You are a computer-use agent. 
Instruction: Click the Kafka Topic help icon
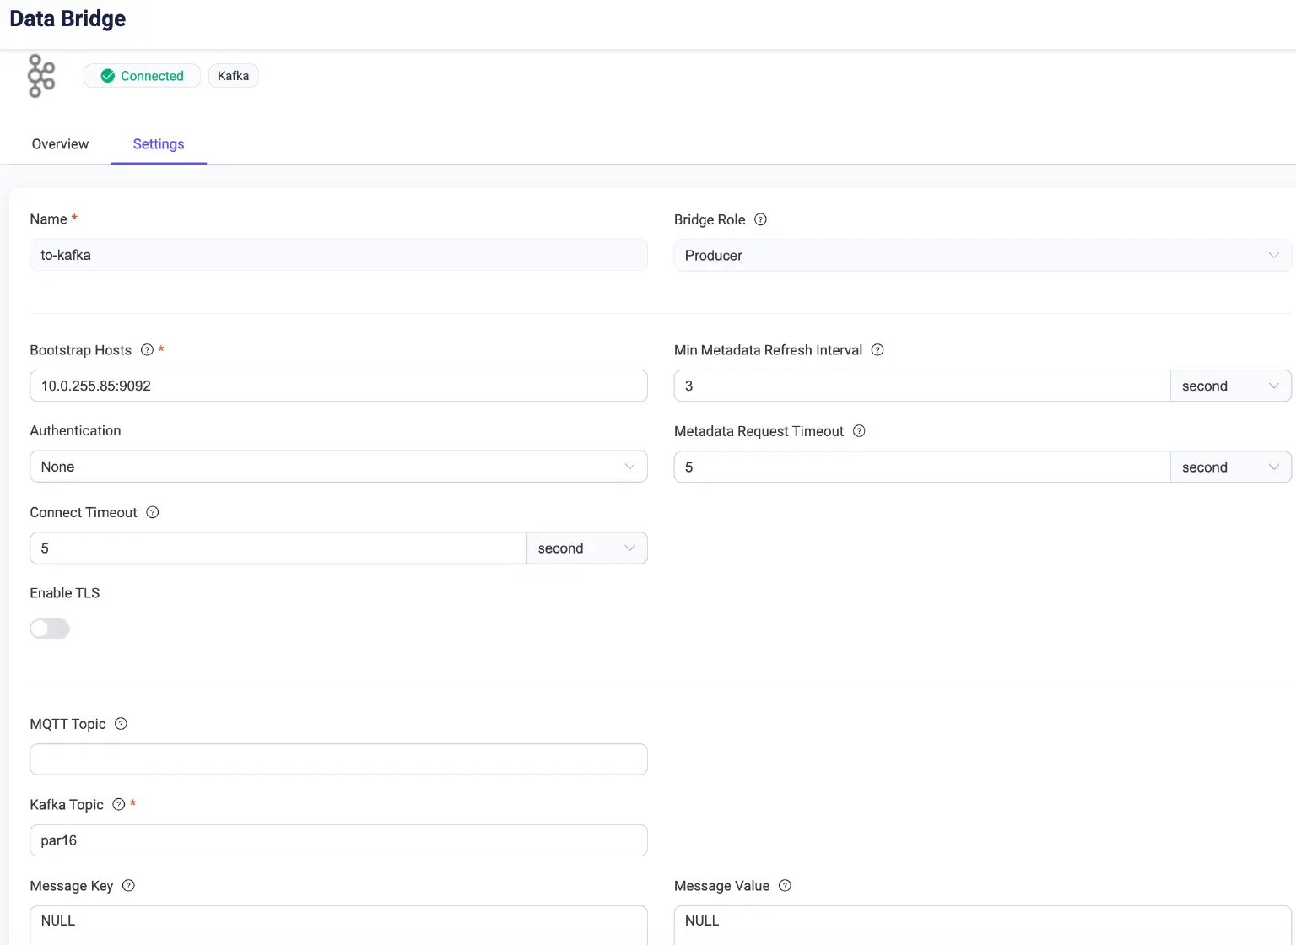coord(119,805)
